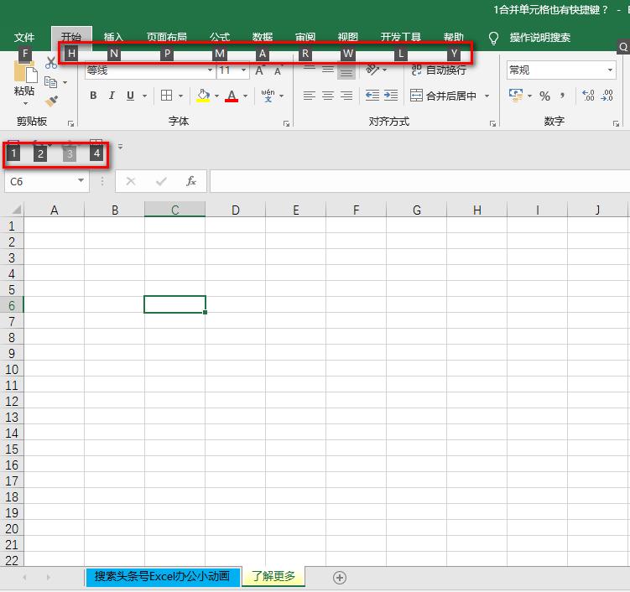Open the sheet tab 搜索头条号Excel办公小动画

click(162, 577)
